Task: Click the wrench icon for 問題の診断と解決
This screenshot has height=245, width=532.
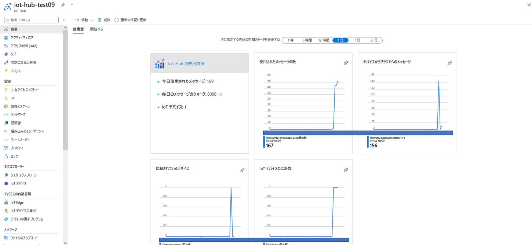Action: click(6, 62)
